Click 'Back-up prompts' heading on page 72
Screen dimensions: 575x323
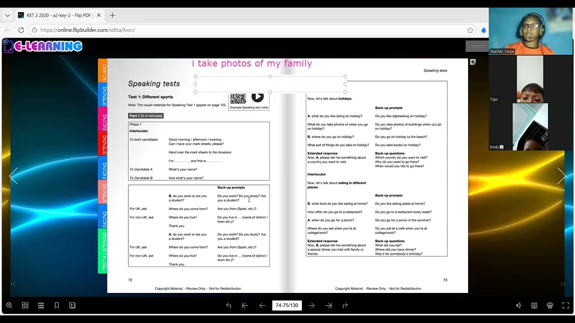(231, 188)
